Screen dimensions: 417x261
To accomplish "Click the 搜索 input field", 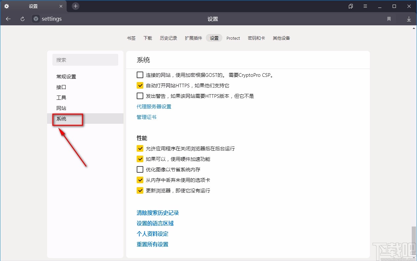I will pyautogui.click(x=85, y=60).
